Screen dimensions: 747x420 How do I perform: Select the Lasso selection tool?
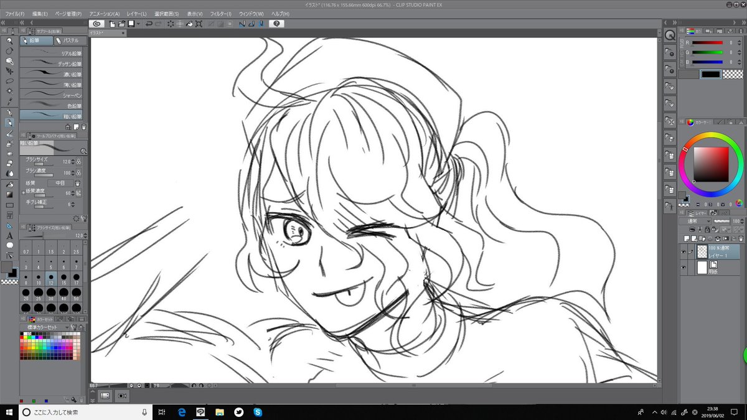[9, 81]
